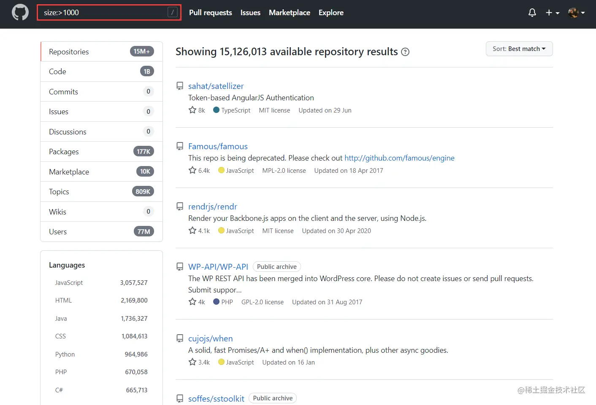
Task: Select the Code search category
Action: 101,72
